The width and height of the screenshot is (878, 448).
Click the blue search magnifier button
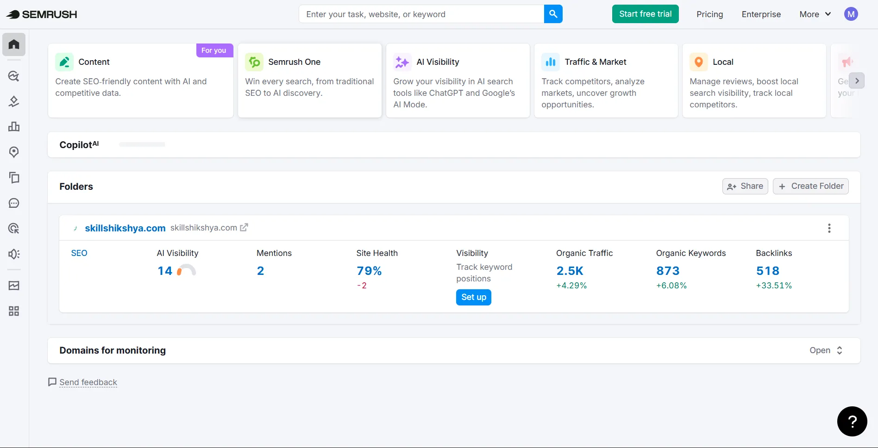[x=553, y=14]
